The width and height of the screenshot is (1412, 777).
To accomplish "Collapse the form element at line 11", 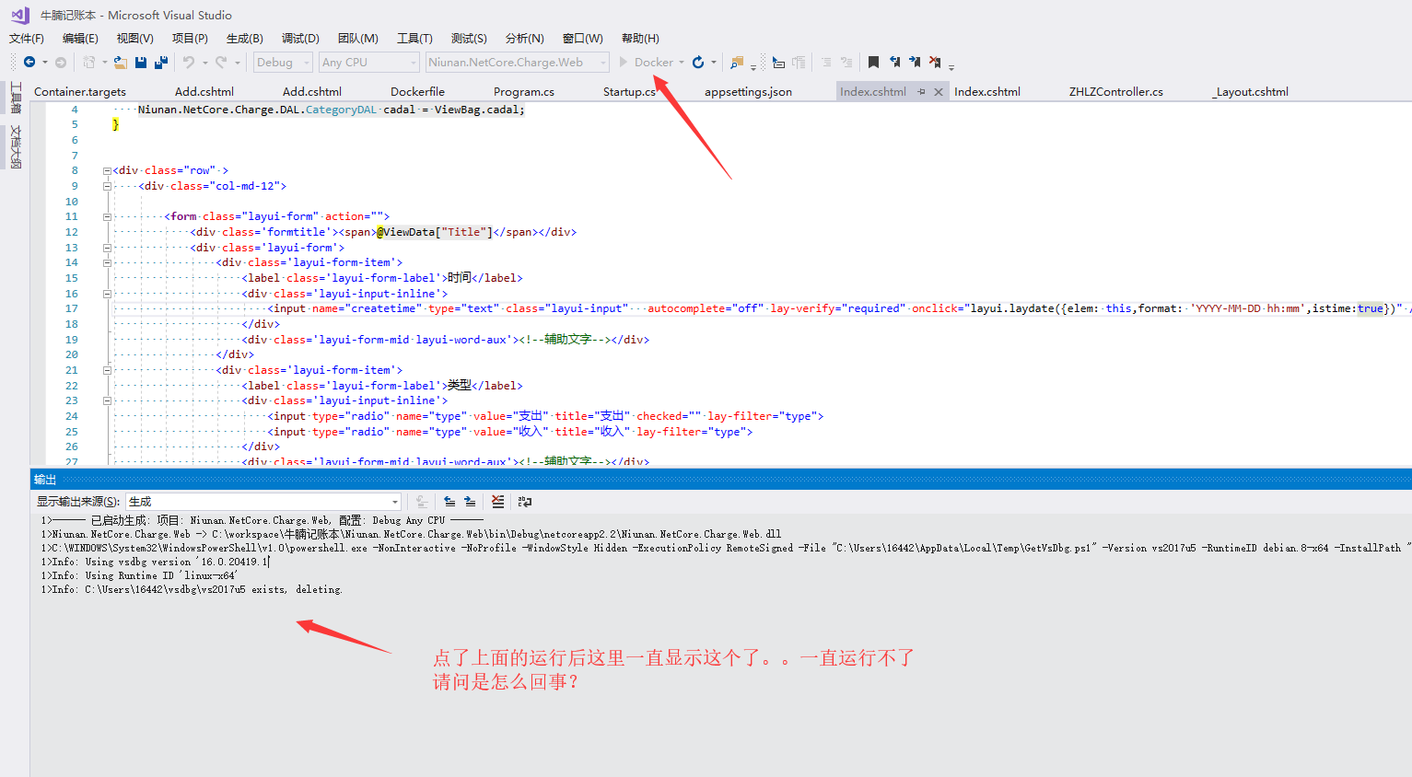I will [107, 216].
